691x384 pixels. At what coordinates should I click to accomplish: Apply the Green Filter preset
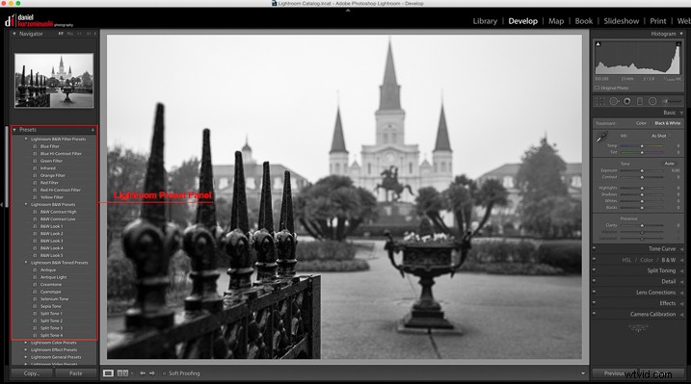point(52,161)
